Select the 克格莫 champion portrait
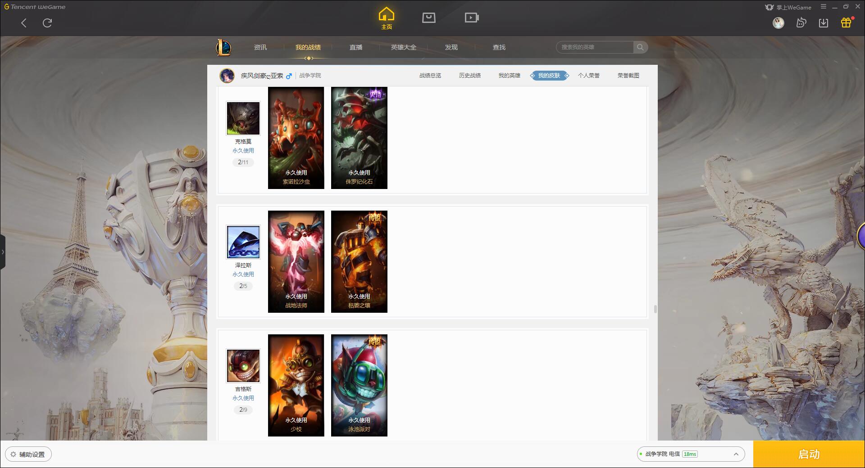Image resolution: width=865 pixels, height=468 pixels. pyautogui.click(x=243, y=118)
